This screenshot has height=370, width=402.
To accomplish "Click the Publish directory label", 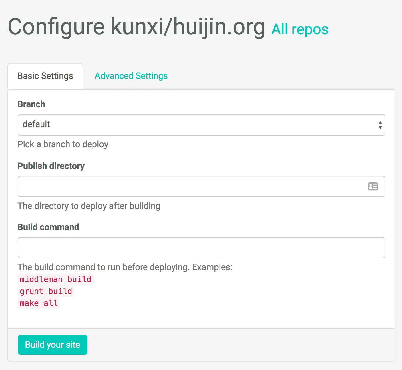I will 51,166.
